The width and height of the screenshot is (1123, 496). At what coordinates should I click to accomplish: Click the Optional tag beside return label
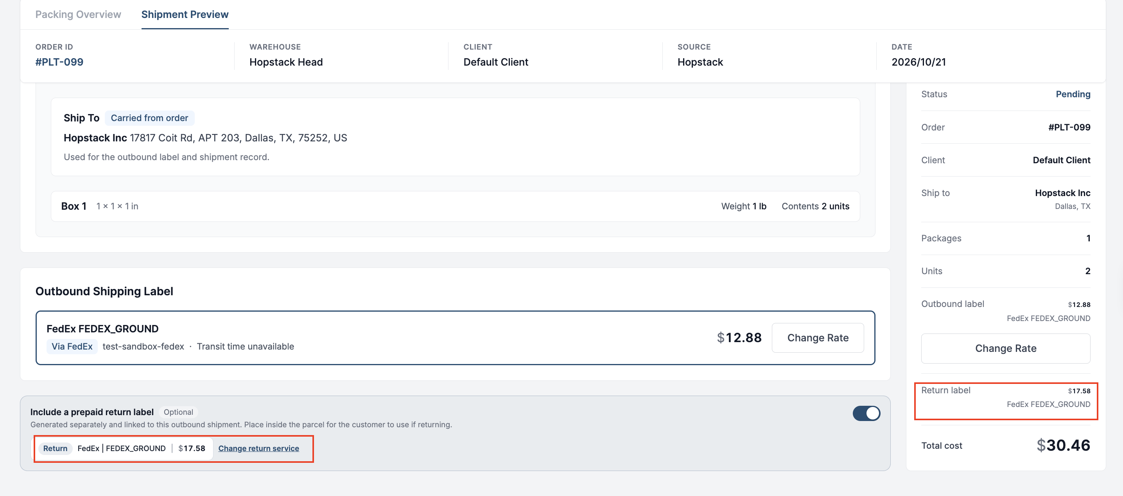178,412
